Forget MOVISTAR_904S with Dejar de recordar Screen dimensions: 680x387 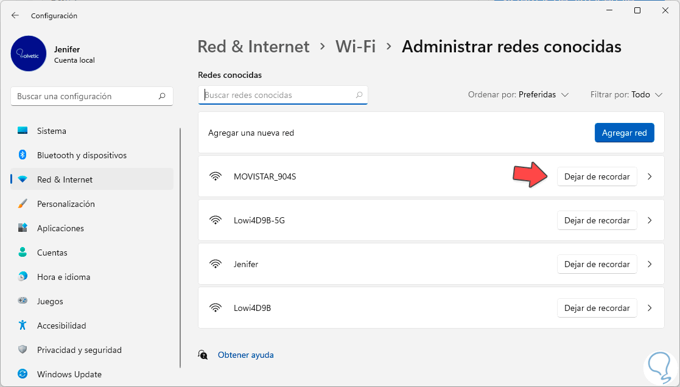point(597,176)
